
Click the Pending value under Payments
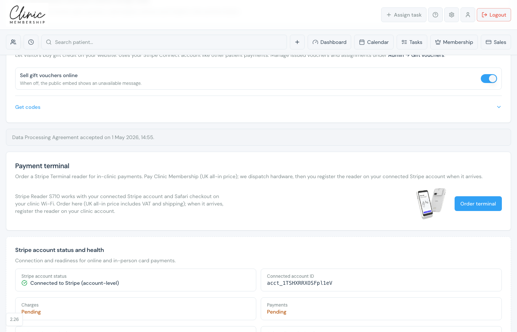(x=277, y=312)
